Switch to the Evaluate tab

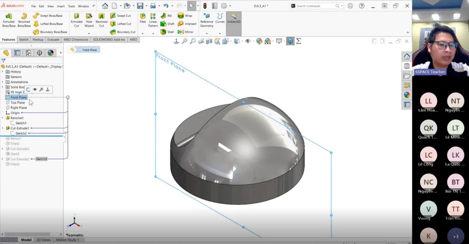pos(53,39)
